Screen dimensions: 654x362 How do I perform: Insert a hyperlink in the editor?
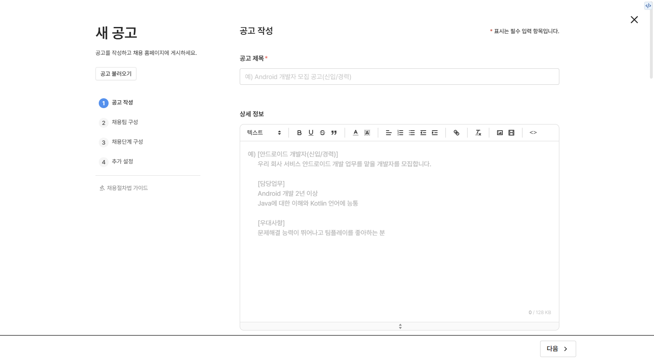point(456,133)
